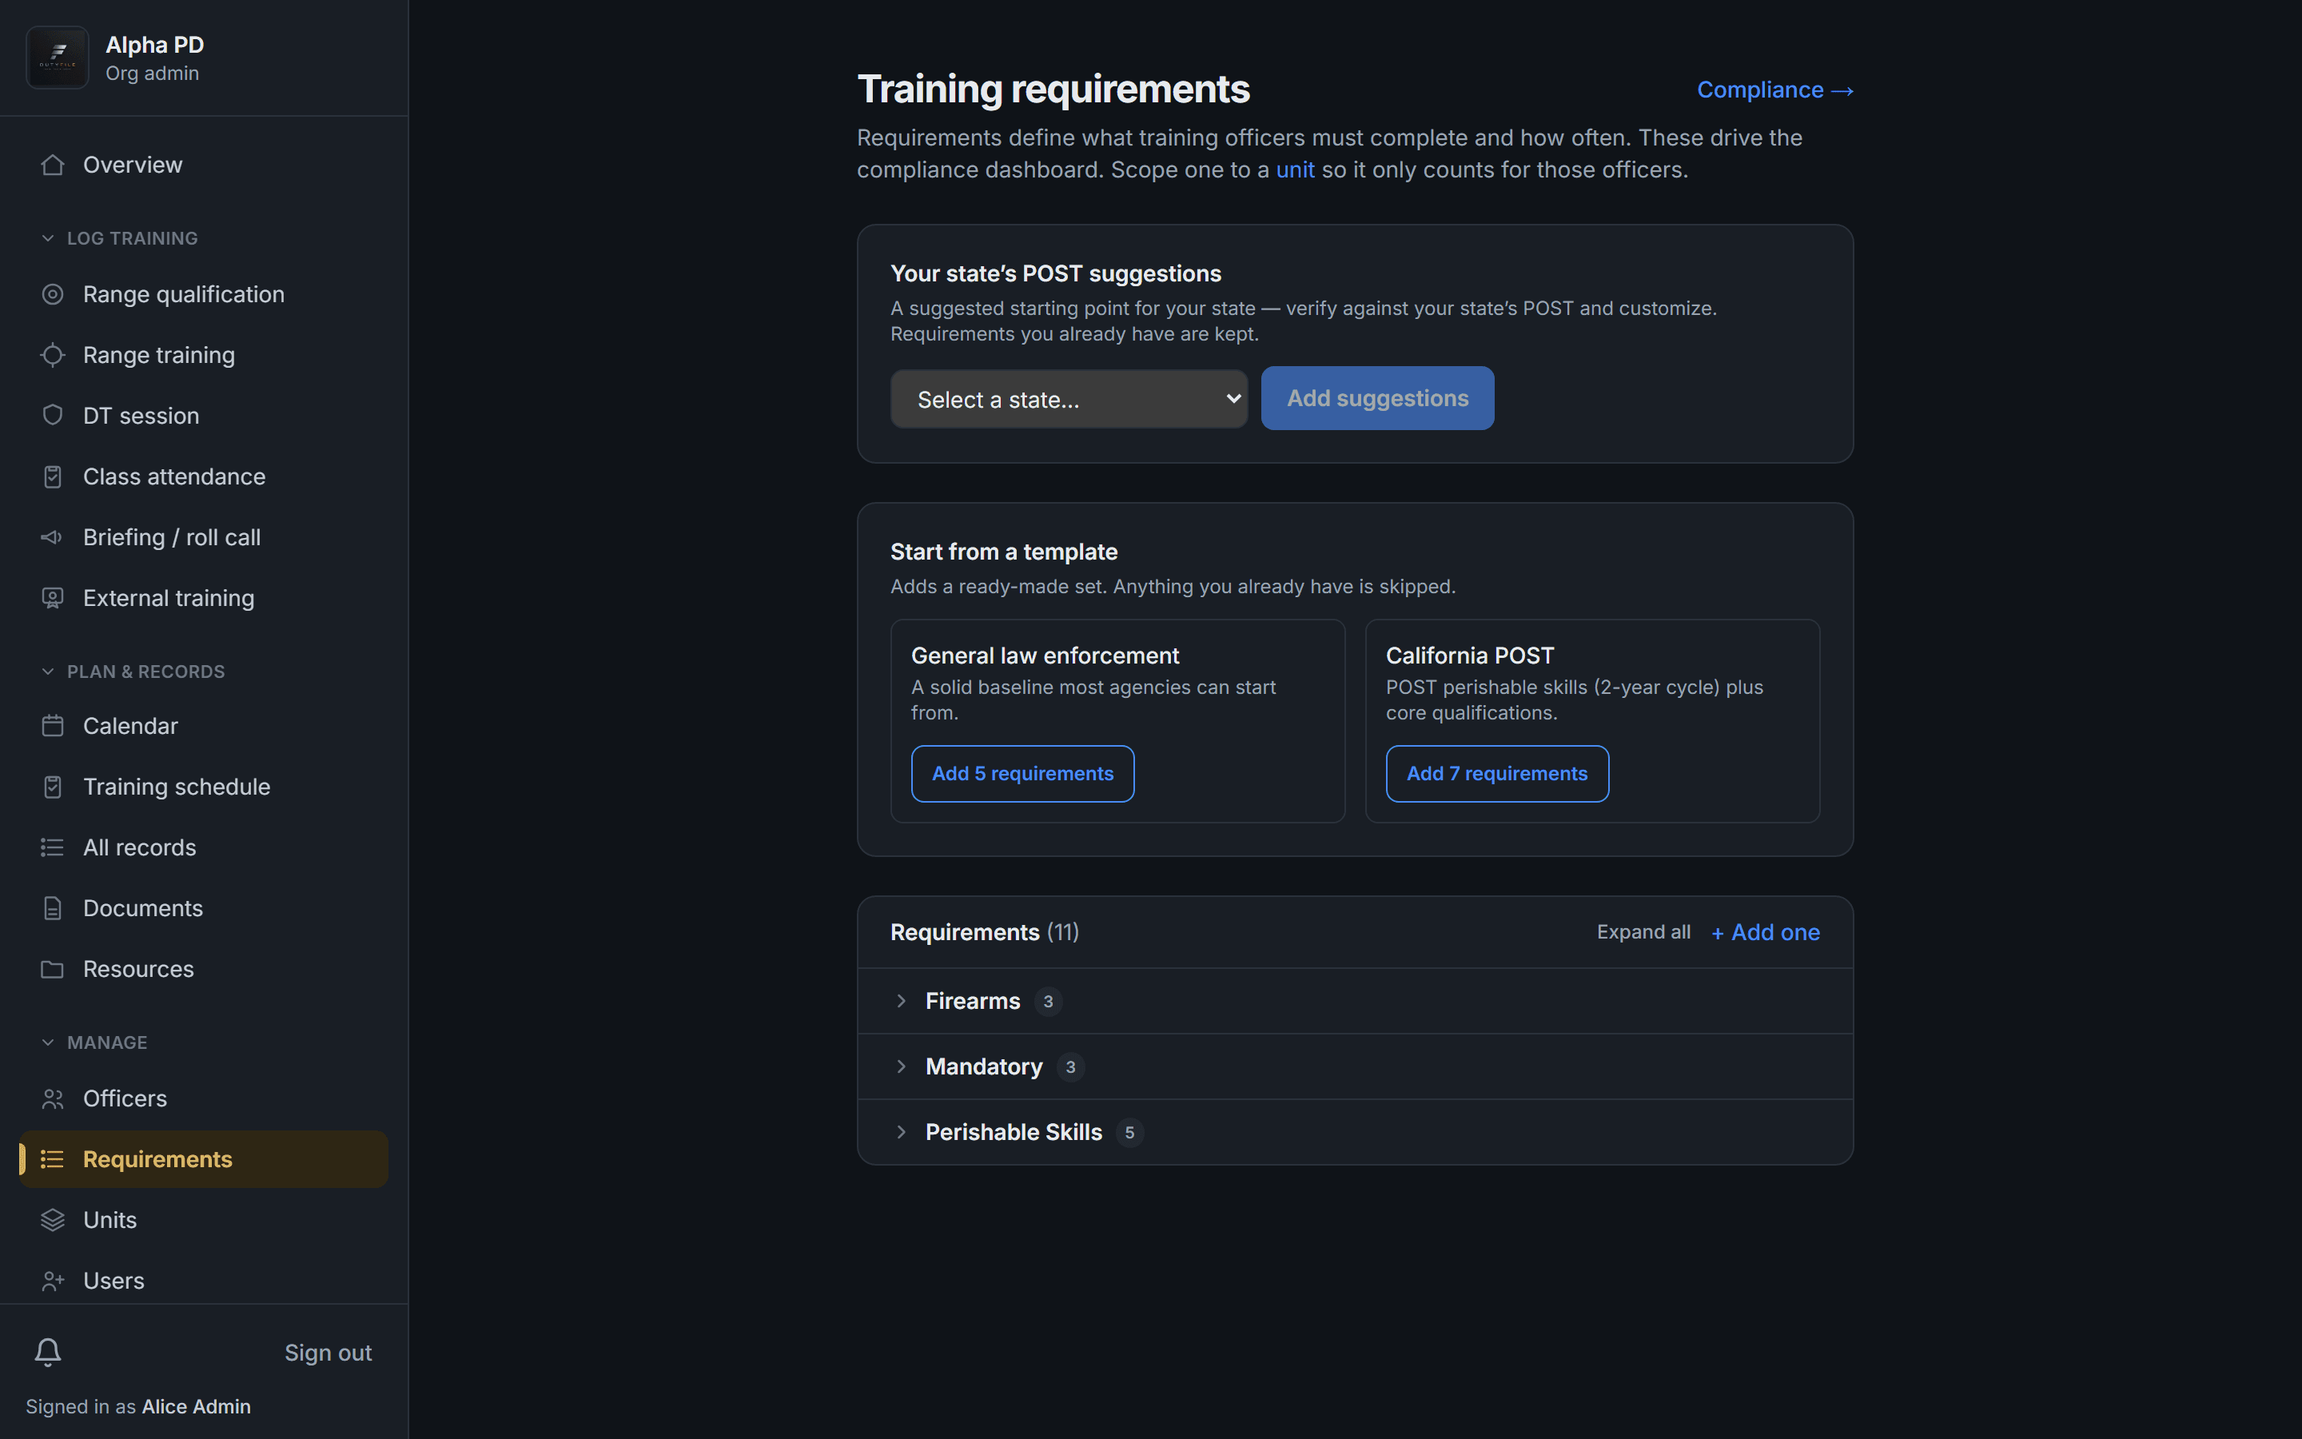This screenshot has height=1439, width=2302.
Task: Click Sign out
Action: [329, 1353]
